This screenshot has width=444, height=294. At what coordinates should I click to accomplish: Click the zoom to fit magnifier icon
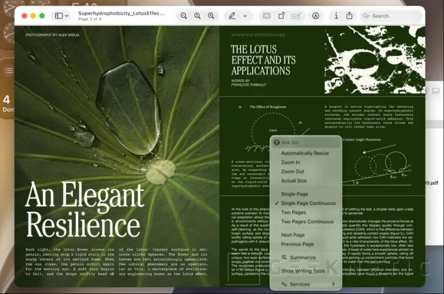[198, 16]
